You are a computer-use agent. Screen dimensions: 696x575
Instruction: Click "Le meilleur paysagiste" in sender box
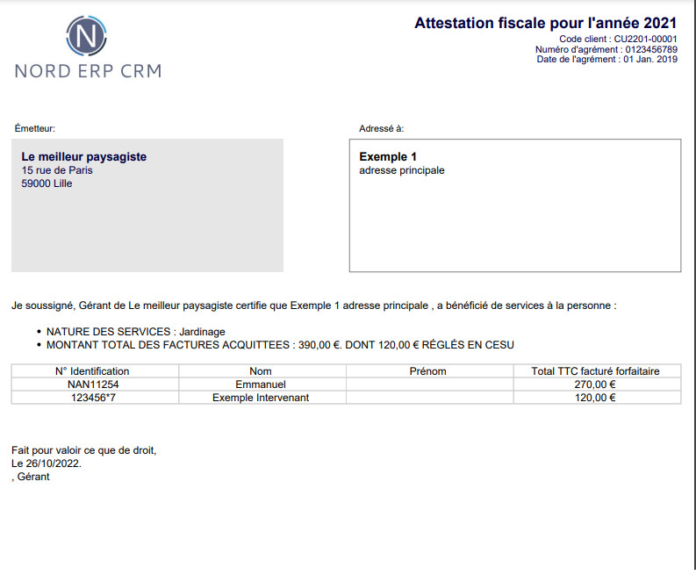[84, 157]
